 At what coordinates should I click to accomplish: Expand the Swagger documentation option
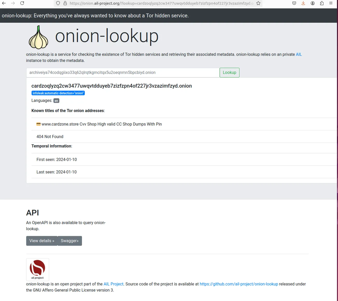tap(69, 241)
